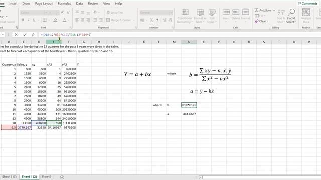This screenshot has width=321, height=180.
Task: Click Increase Indent icon
Action: coord(101,20)
